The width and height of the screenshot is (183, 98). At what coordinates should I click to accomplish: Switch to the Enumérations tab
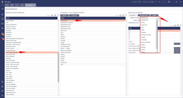(29, 5)
